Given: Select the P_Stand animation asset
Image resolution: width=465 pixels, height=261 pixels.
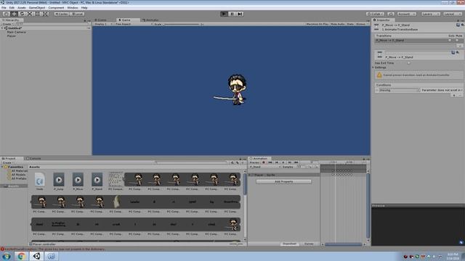Looking at the screenshot, I should 97,181.
